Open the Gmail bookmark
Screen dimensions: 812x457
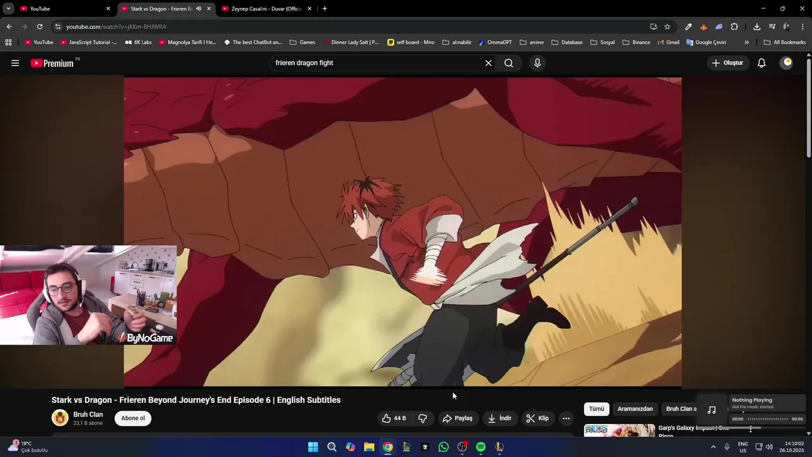pos(668,43)
